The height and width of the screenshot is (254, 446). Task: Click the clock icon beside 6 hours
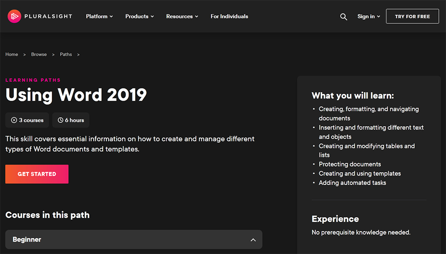point(60,120)
